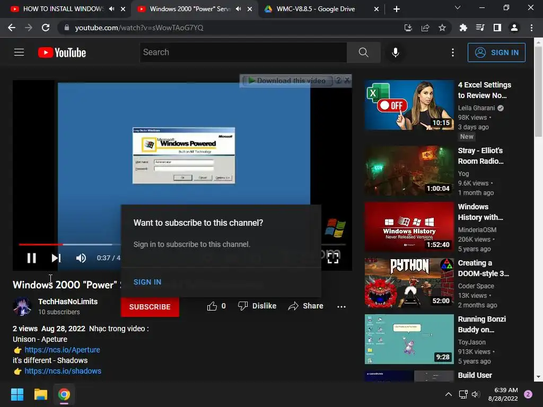Go back in browser history

point(12,28)
